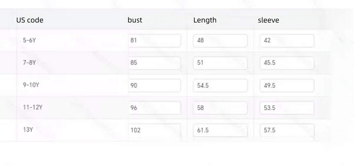Click the sleeve input showing 53.5
Image resolution: width=354 pixels, height=165 pixels.
[287, 108]
